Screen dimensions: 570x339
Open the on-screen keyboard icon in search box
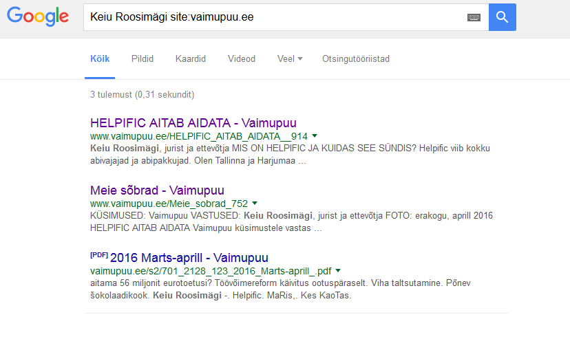click(474, 17)
